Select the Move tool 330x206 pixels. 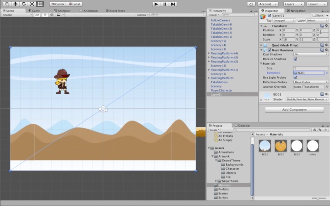pos(15,4)
